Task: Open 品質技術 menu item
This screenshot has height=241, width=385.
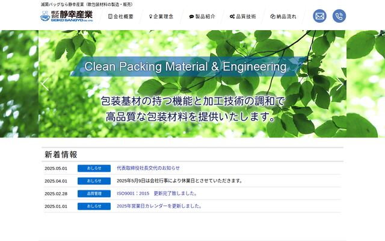Action: point(243,16)
